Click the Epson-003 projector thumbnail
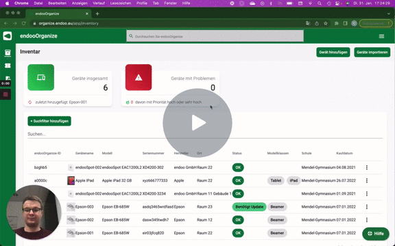The width and height of the screenshot is (395, 246). click(71, 206)
